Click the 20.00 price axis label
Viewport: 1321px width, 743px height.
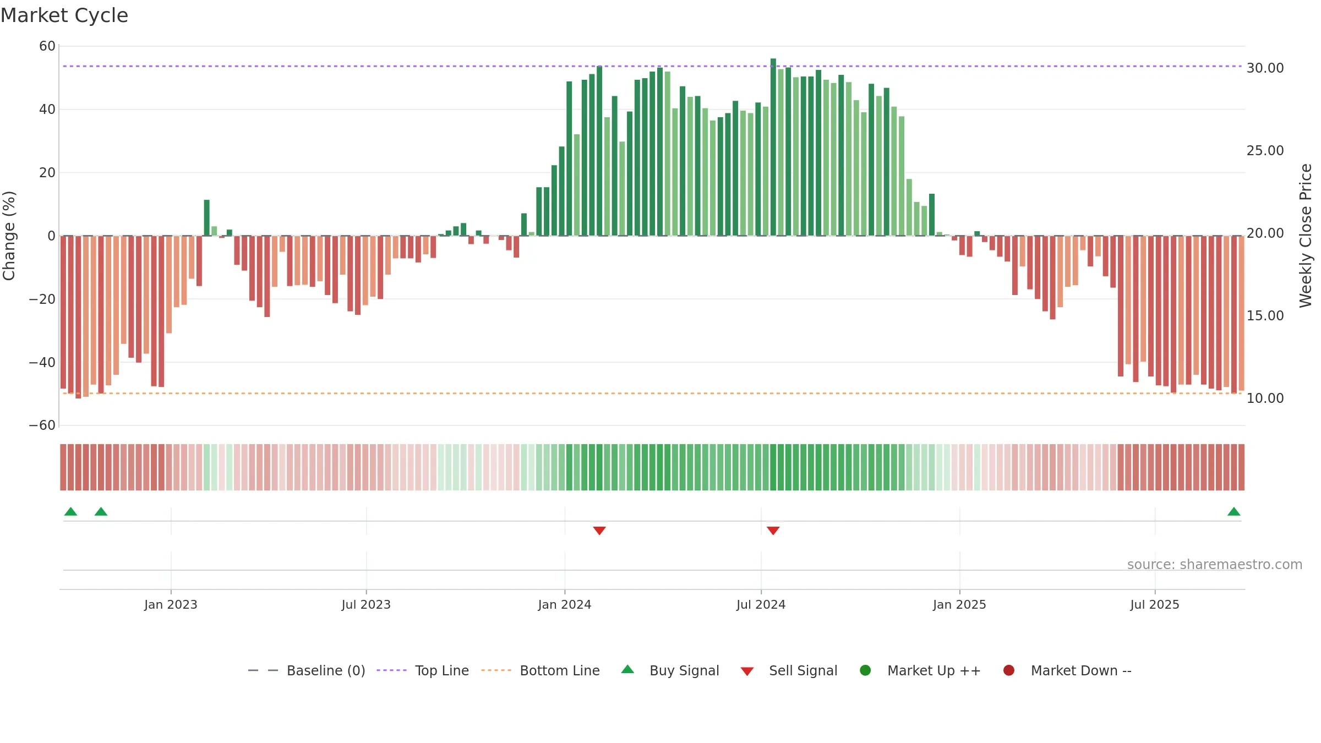[x=1265, y=233]
